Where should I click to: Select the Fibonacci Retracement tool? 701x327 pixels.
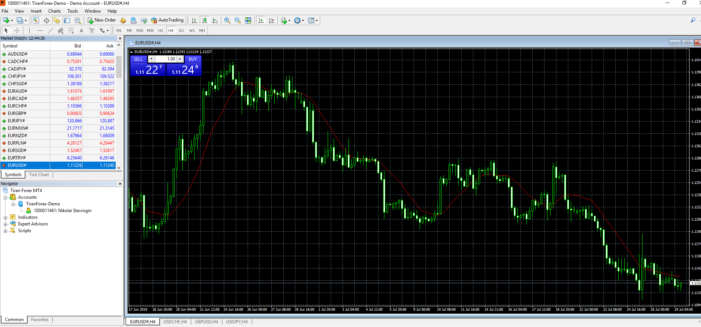click(x=71, y=30)
